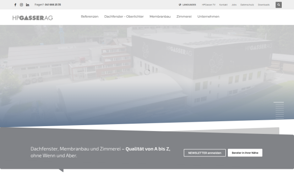Open the Datenschutz link
This screenshot has width=294, height=184.
(247, 5)
